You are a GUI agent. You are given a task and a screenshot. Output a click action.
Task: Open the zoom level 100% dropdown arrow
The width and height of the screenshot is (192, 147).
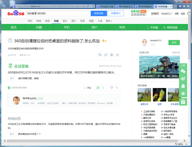(186, 144)
